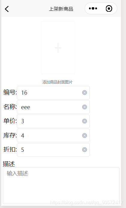Clear the 库存 field with its X icon
The height and width of the screenshot is (208, 126).
coord(84,136)
